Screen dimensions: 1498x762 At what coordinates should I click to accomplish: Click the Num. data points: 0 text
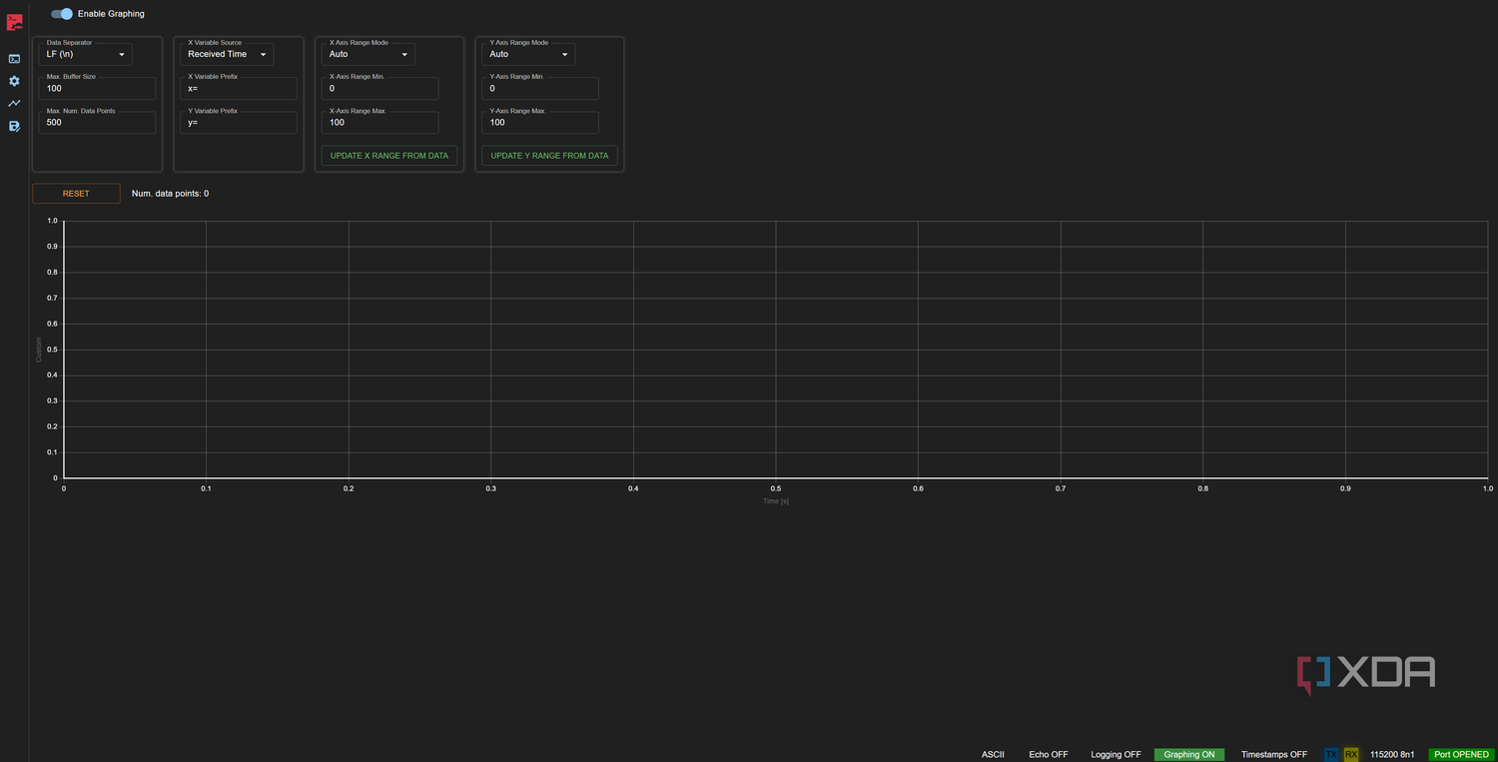click(170, 194)
